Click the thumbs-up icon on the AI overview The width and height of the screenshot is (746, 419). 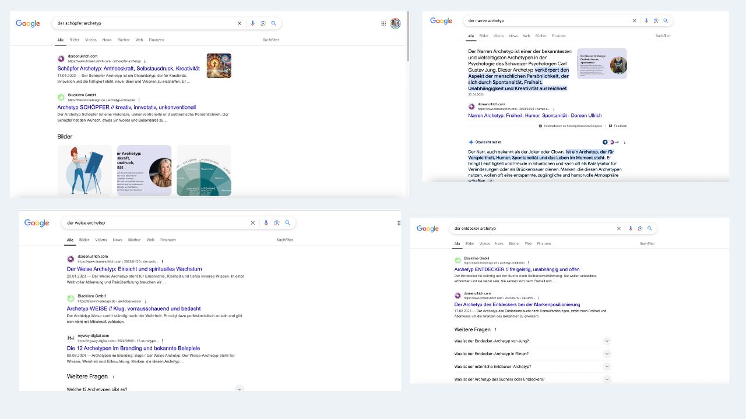coord(605,142)
